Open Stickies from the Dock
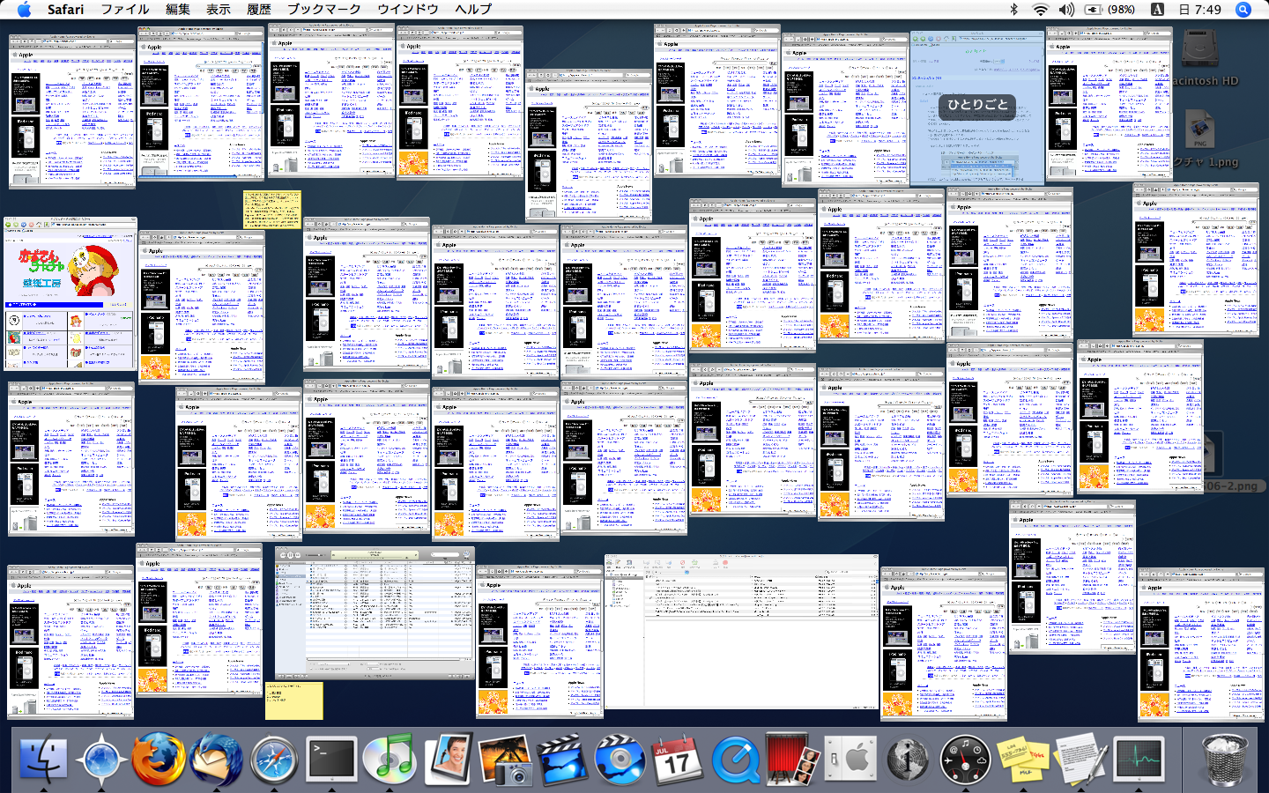Image resolution: width=1269 pixels, height=793 pixels. click(x=1022, y=758)
